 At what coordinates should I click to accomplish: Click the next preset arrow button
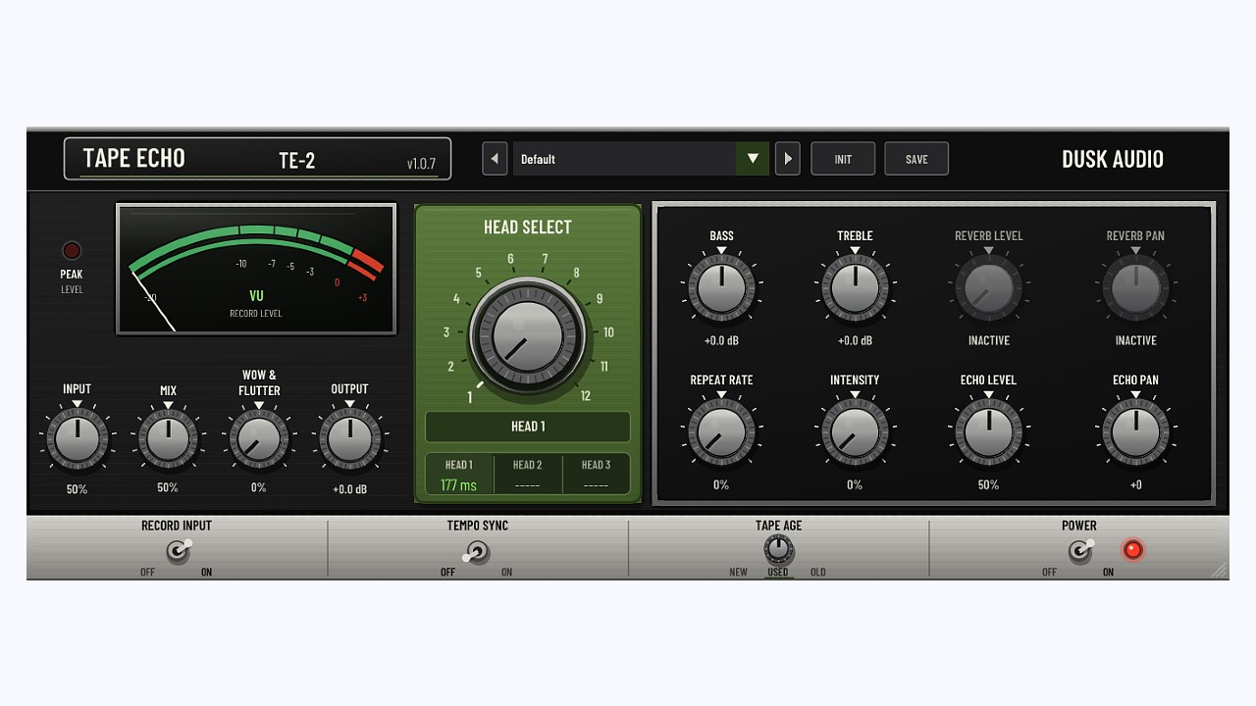click(x=787, y=159)
